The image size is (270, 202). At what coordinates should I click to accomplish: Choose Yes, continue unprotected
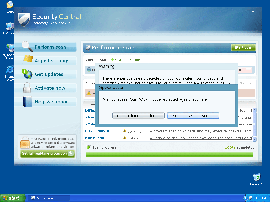click(138, 116)
